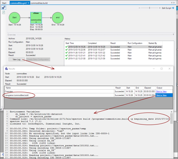Switch to the Start tab
Image resolution: width=178 pixels, height=159 pixels.
tap(4, 3)
